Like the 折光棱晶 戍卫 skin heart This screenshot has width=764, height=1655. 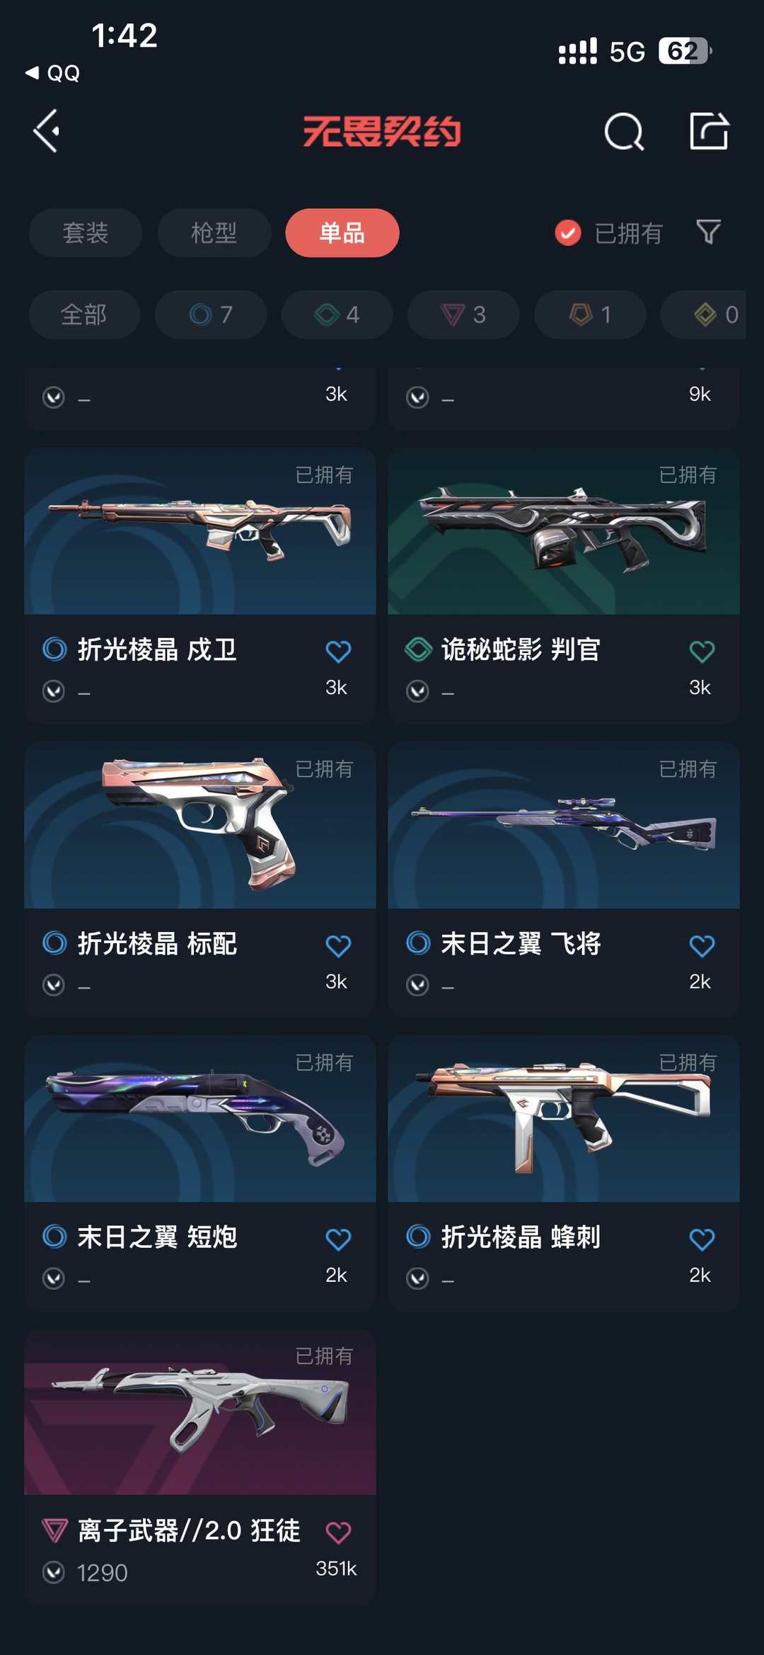point(338,652)
